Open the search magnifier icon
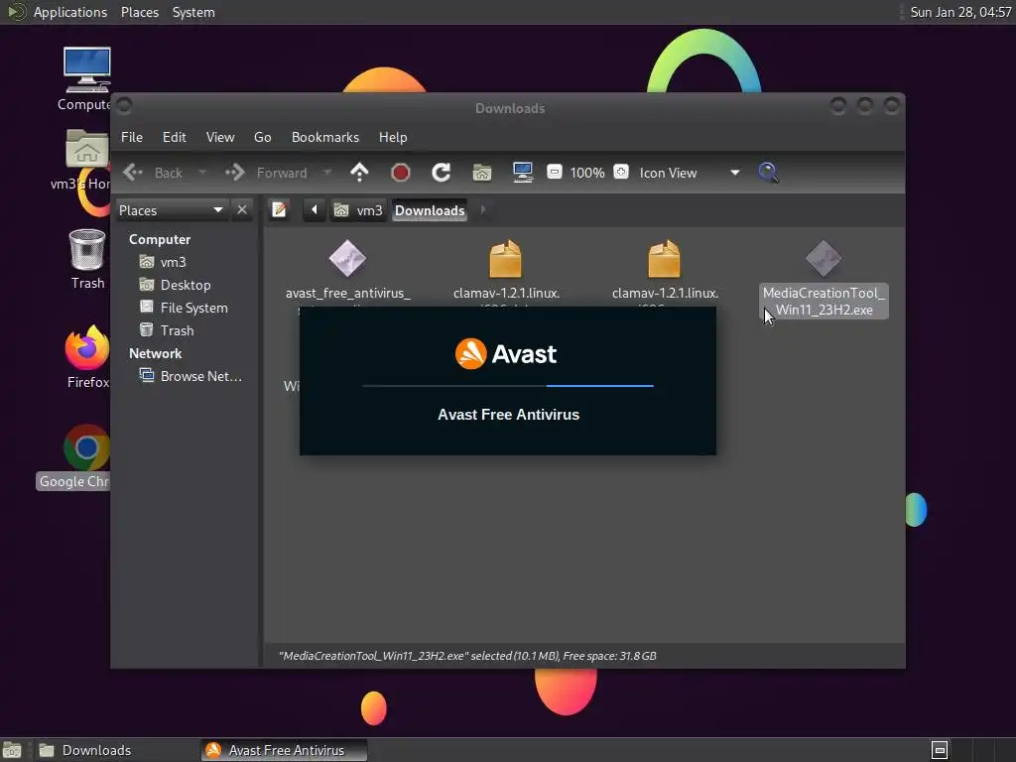This screenshot has width=1016, height=762. [769, 173]
